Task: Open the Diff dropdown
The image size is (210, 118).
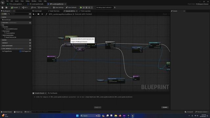Action: pos(25,8)
